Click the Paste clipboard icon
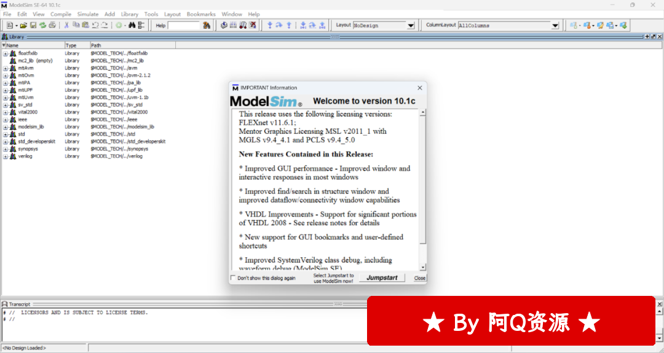The width and height of the screenshot is (664, 353). (85, 25)
